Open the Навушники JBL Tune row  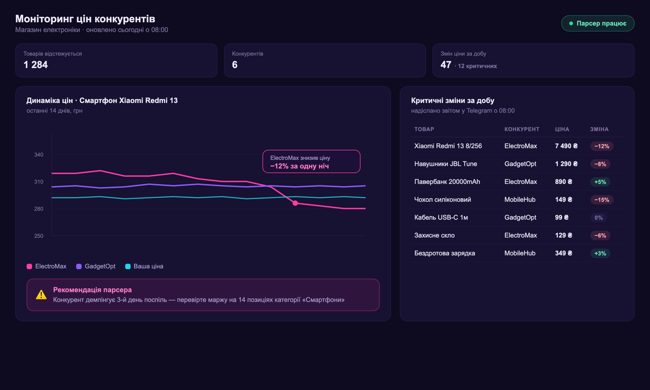click(517, 164)
